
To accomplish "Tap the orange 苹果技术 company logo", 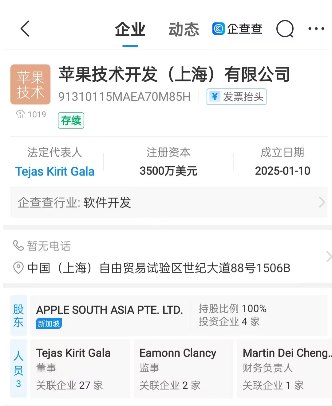I will coord(30,84).
